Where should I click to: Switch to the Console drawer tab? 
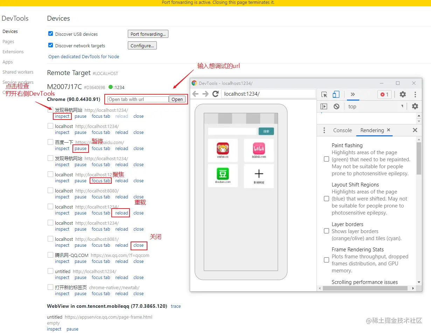tap(342, 130)
